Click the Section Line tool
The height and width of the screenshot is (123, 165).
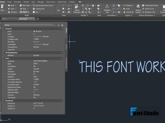tap(148, 9)
